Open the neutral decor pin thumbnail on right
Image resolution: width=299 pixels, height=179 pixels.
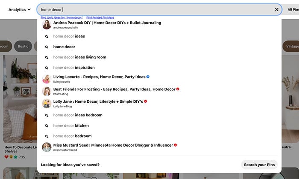pyautogui.click(x=290, y=99)
